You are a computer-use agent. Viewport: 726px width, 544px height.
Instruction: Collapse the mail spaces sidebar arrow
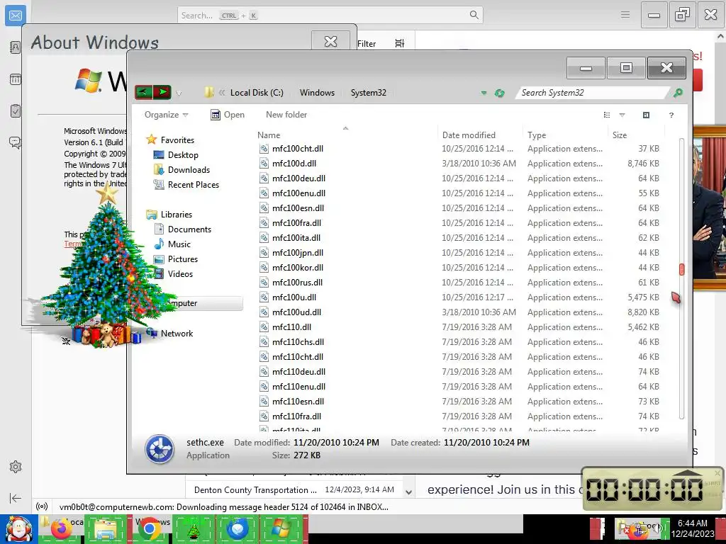coord(16,498)
